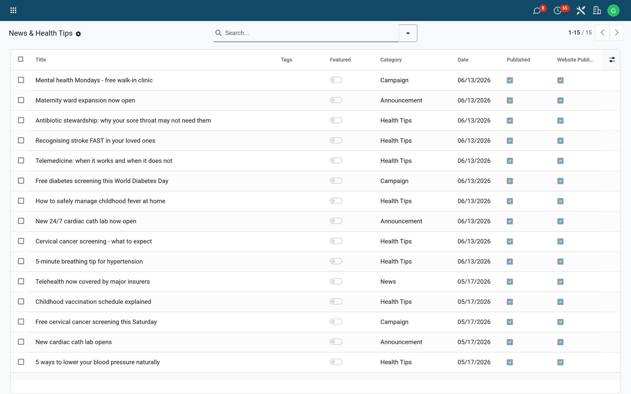Click Announcement category of Maternity ward expansion
631x394 pixels.
click(x=401, y=100)
